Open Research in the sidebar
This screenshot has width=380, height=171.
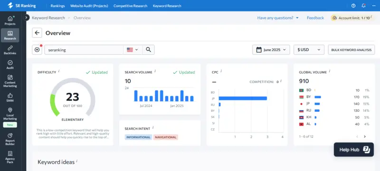tap(10, 35)
